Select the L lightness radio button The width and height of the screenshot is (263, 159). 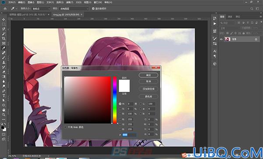pyautogui.click(x=141, y=104)
